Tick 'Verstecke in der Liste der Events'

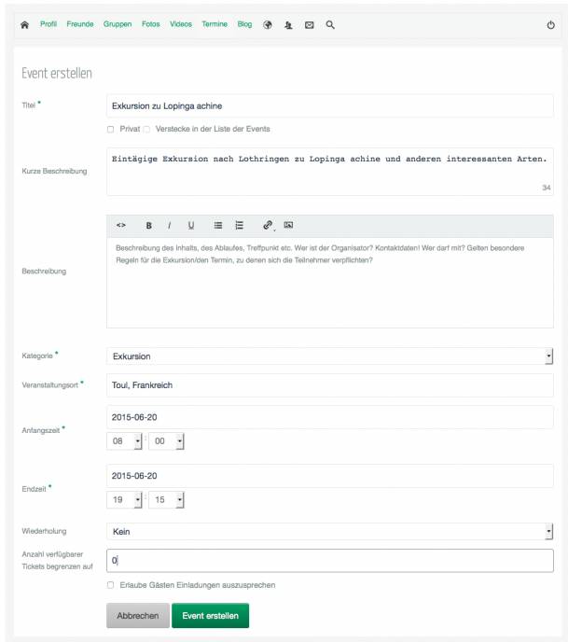146,130
